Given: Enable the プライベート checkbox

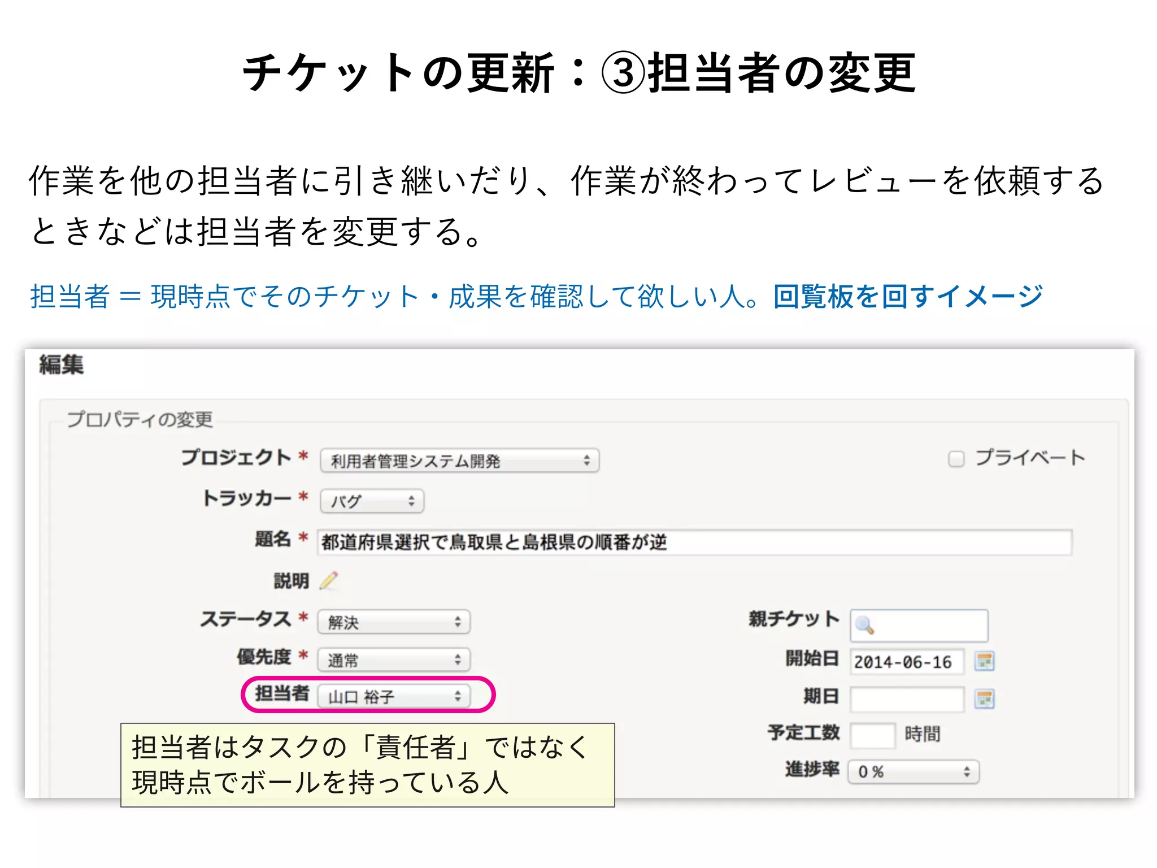Looking at the screenshot, I should pyautogui.click(x=956, y=459).
